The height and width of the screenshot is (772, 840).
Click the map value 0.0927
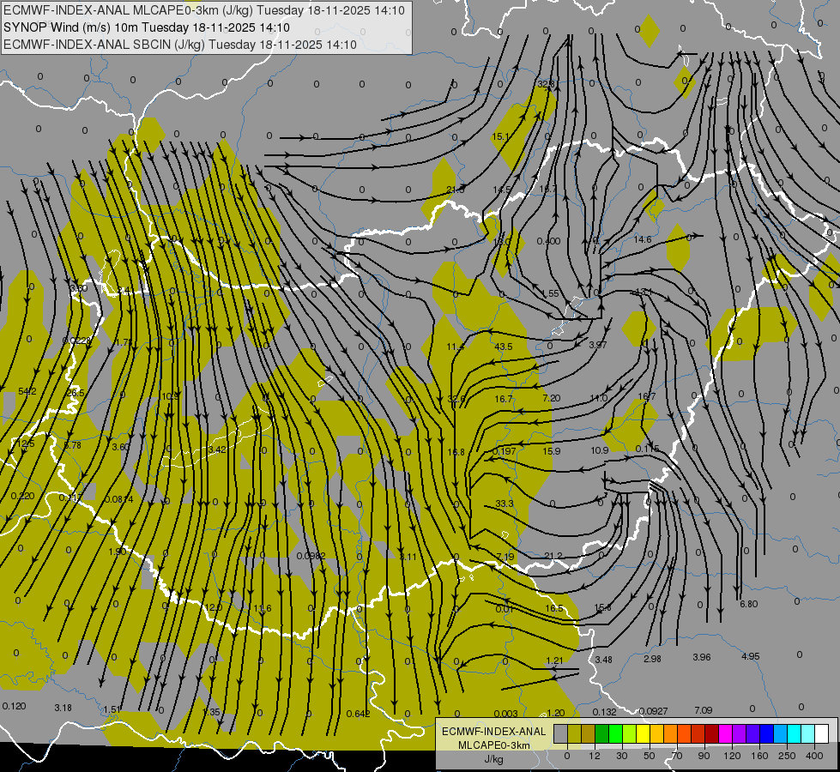[654, 711]
